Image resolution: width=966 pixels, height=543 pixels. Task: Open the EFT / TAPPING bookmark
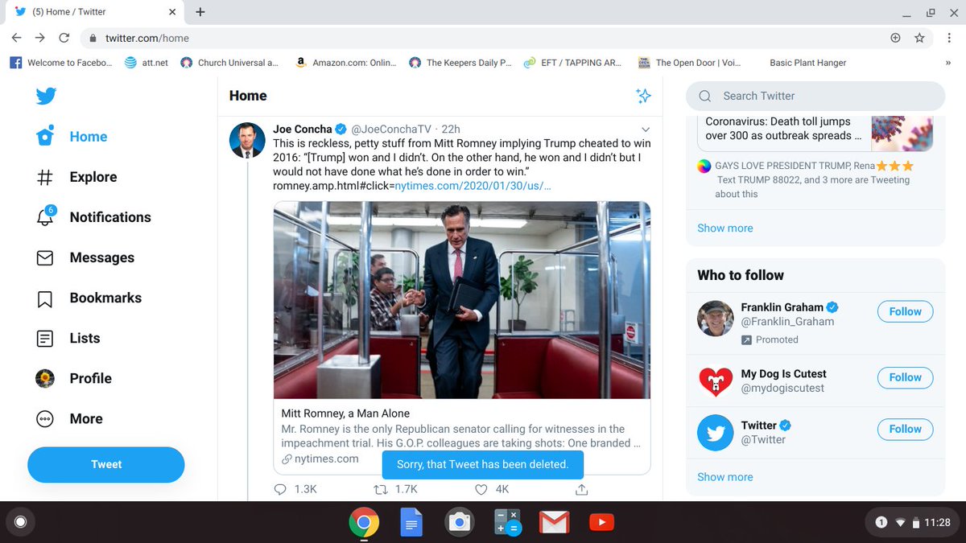point(572,63)
